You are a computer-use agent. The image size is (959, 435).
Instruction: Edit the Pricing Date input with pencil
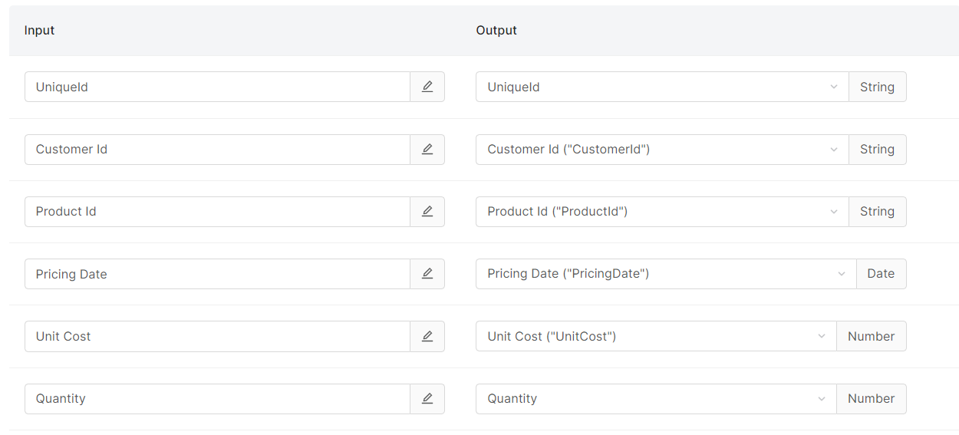[427, 274]
